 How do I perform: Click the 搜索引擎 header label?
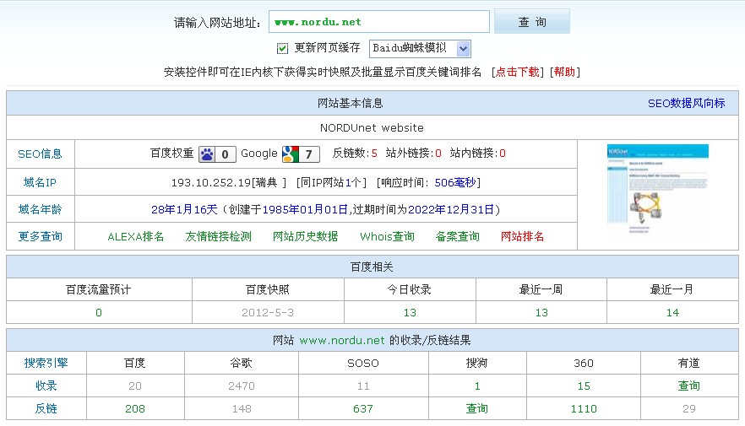pos(46,364)
